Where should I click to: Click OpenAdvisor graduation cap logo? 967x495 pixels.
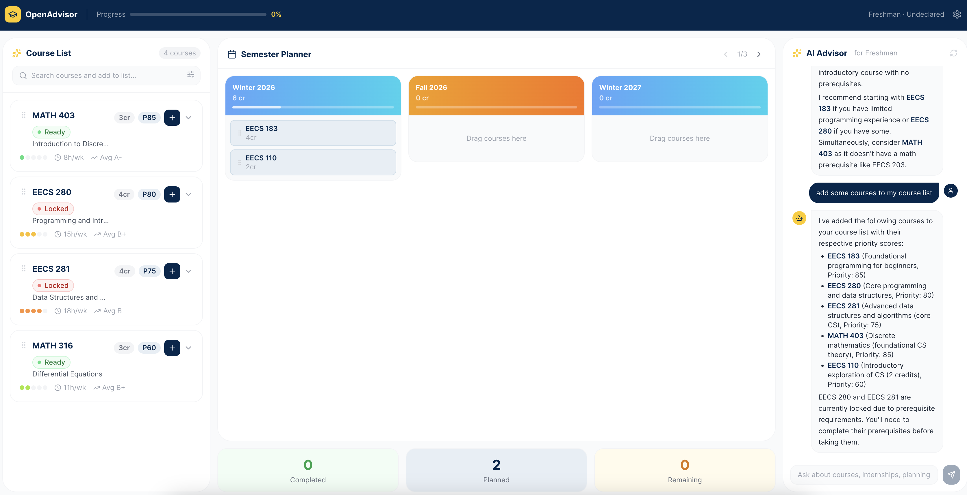click(x=13, y=14)
